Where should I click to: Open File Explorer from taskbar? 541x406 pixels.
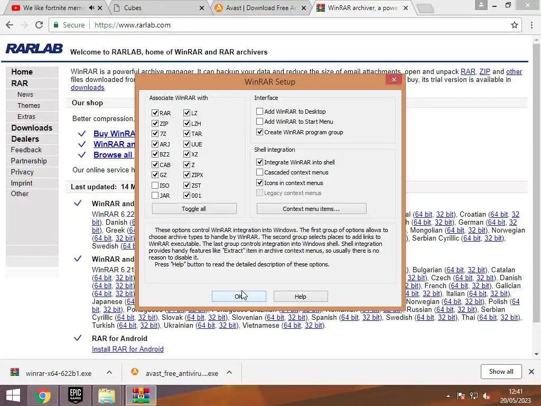click(x=107, y=395)
